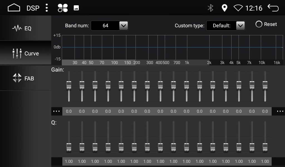This screenshot has width=285, height=167.
Task: Tap the Bluetooth status icon
Action: pyautogui.click(x=210, y=8)
